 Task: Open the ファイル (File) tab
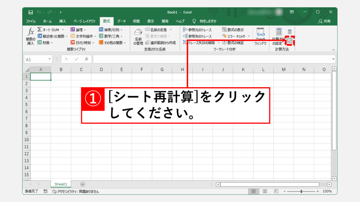point(31,21)
